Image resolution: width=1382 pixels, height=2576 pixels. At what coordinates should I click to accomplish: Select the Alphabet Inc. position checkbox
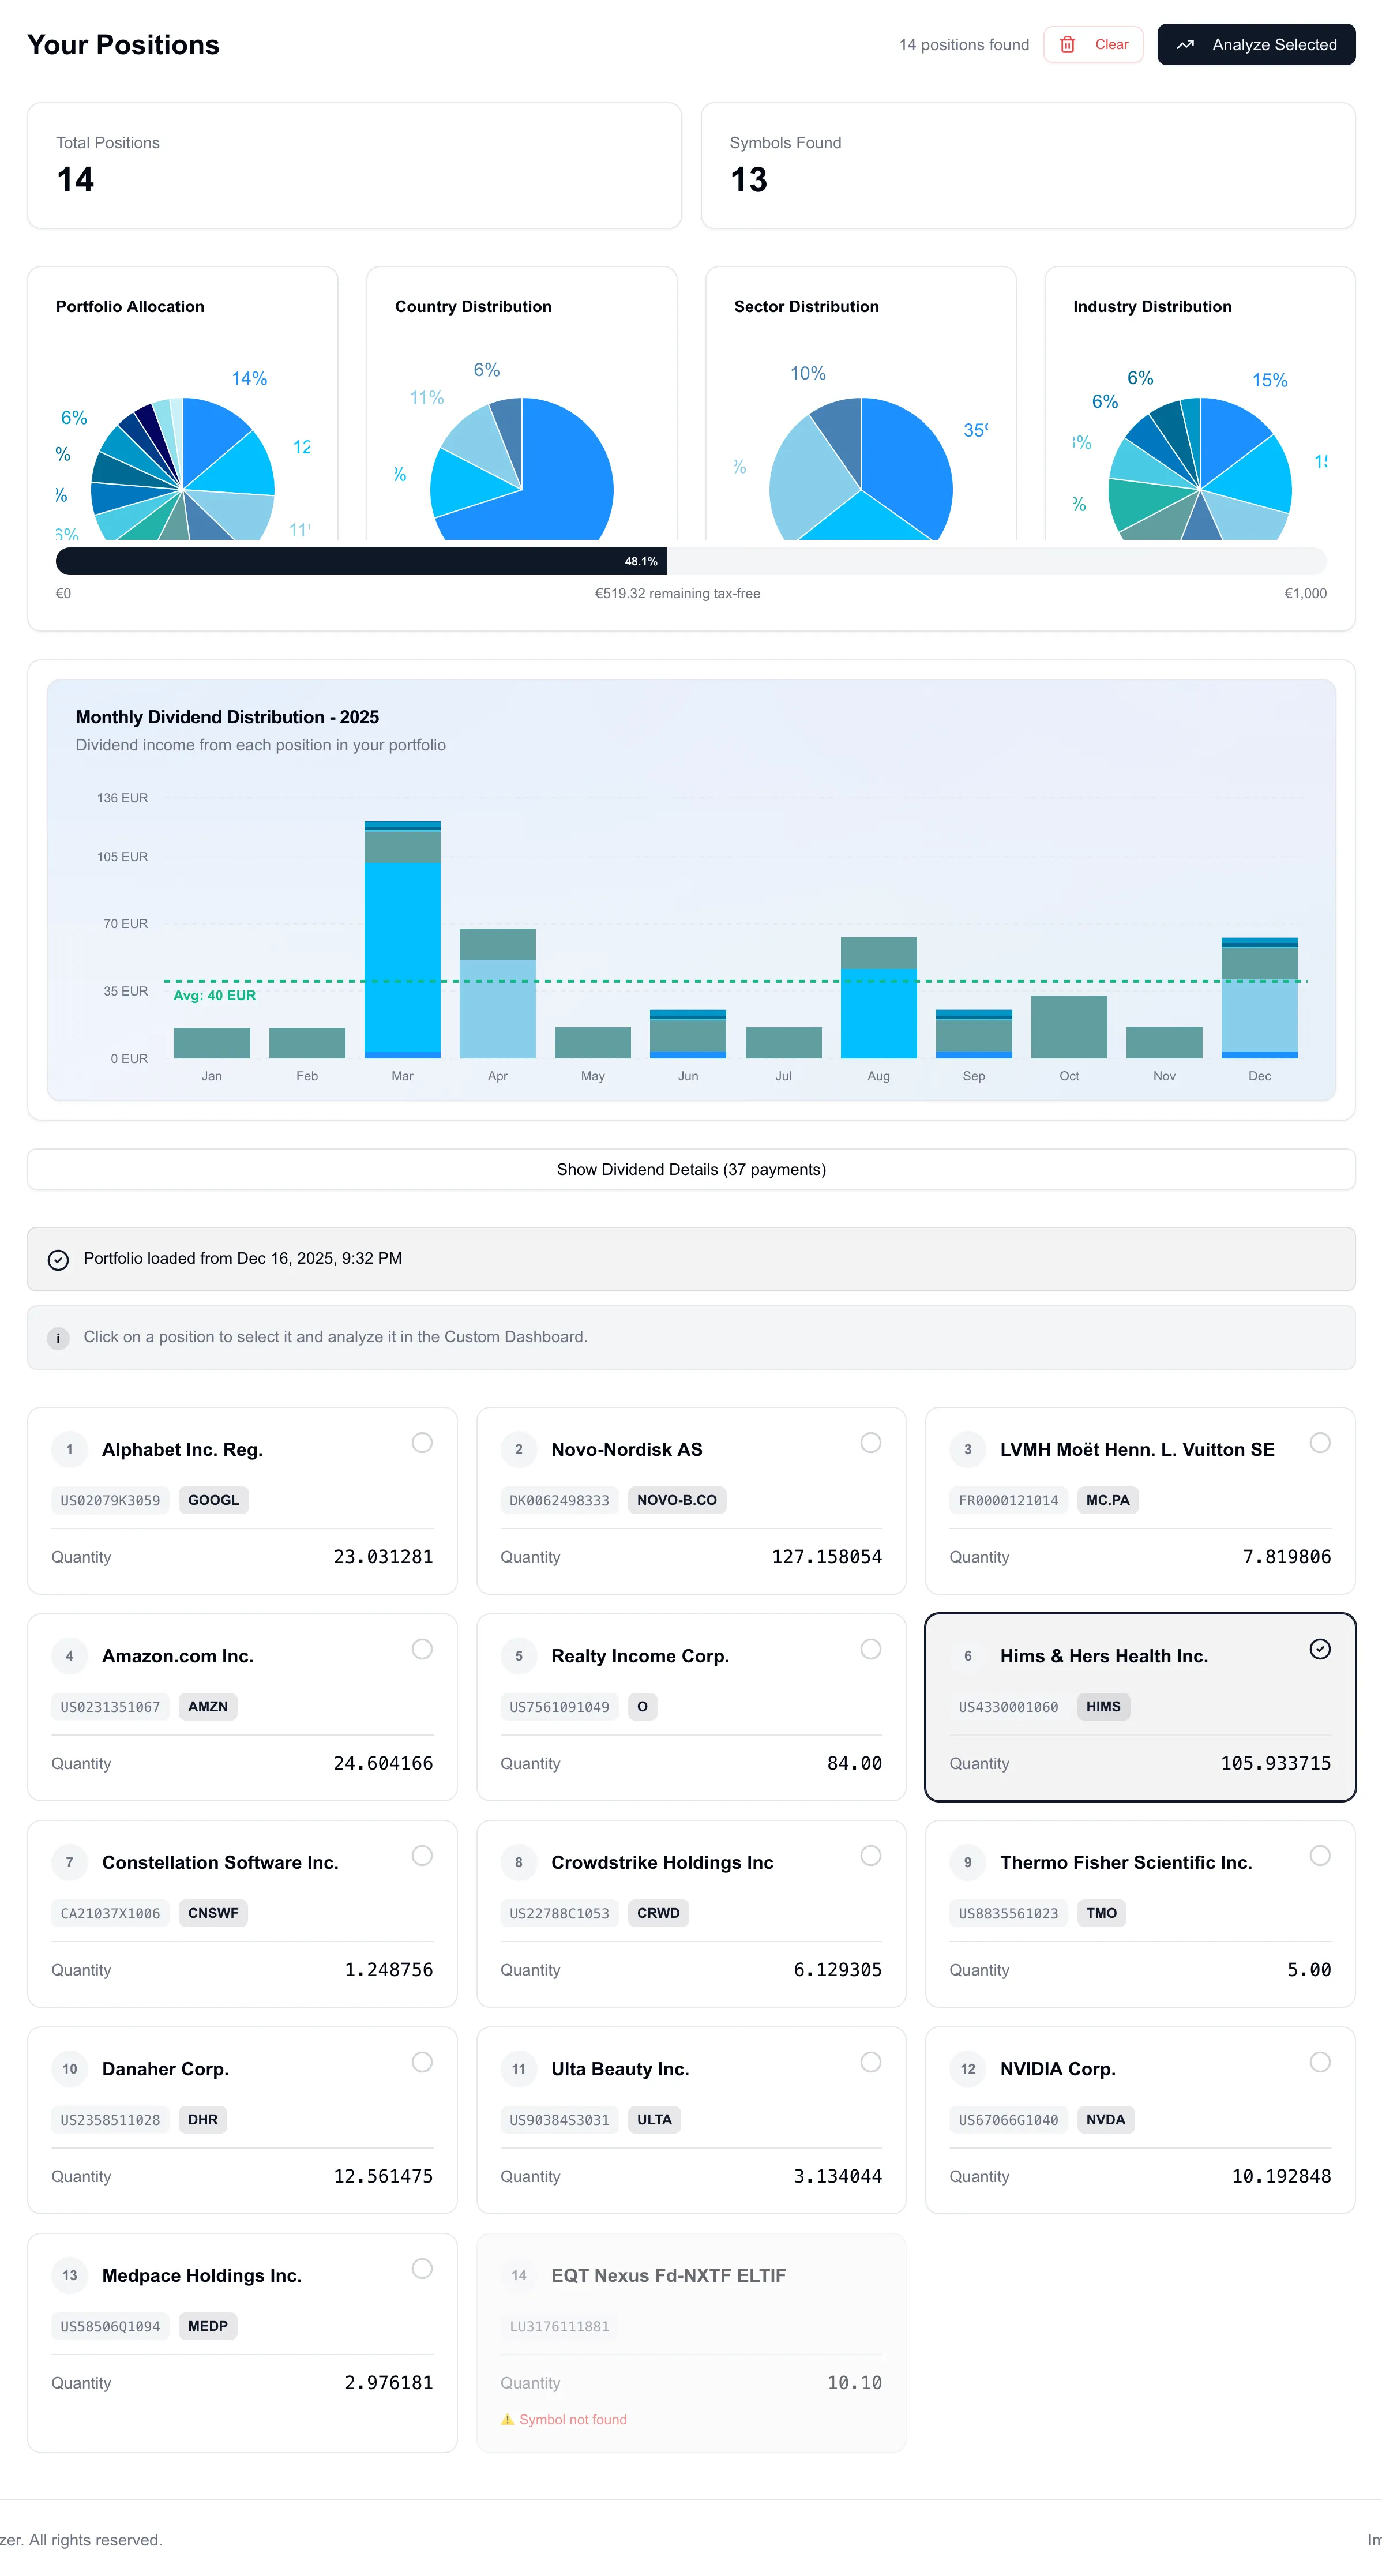[422, 1443]
